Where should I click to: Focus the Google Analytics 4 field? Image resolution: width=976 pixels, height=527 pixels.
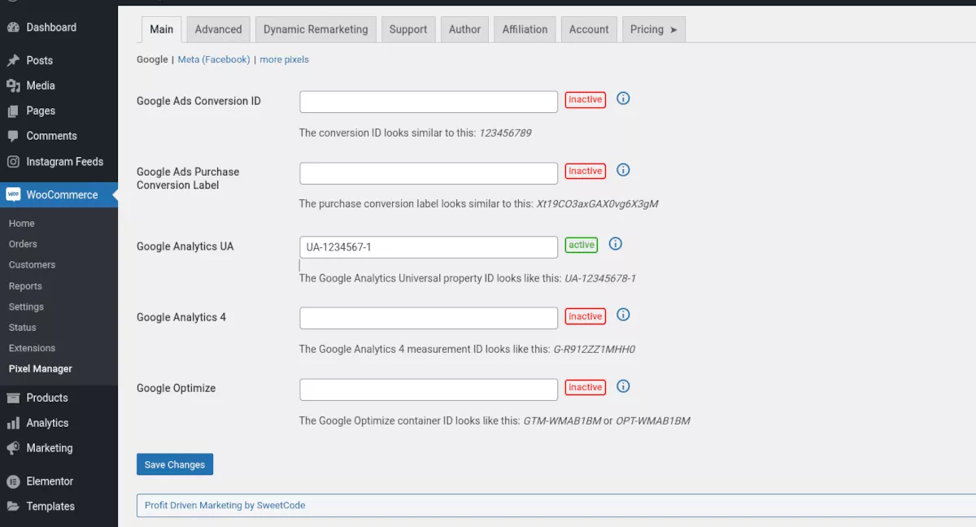click(x=429, y=318)
